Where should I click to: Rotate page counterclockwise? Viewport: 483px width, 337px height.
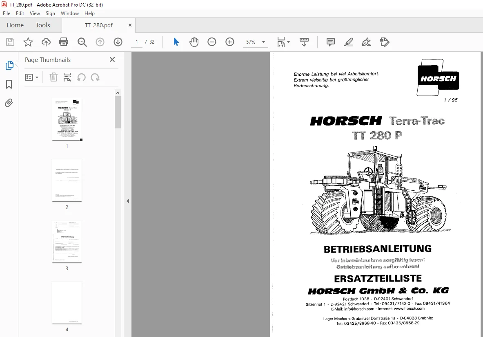click(81, 77)
